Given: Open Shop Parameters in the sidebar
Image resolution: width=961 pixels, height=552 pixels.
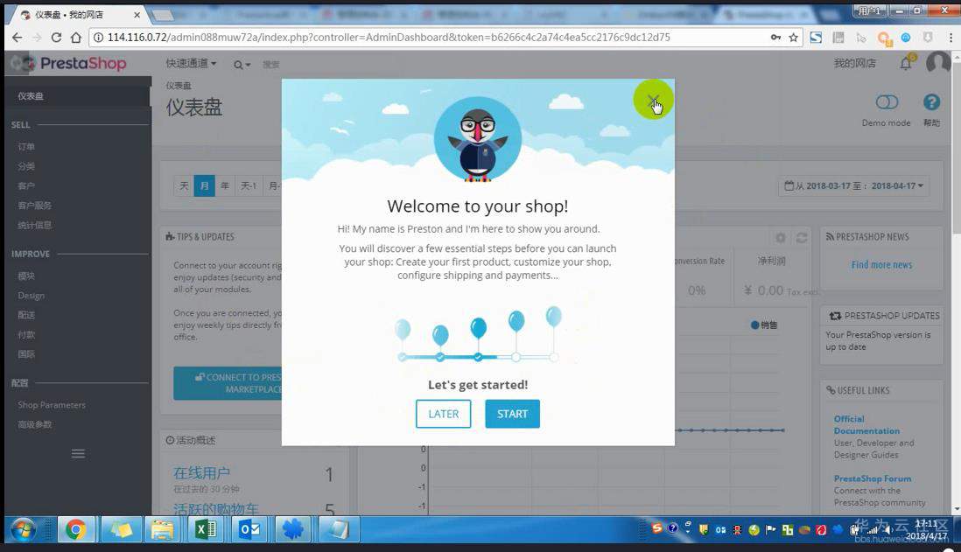Looking at the screenshot, I should 52,405.
